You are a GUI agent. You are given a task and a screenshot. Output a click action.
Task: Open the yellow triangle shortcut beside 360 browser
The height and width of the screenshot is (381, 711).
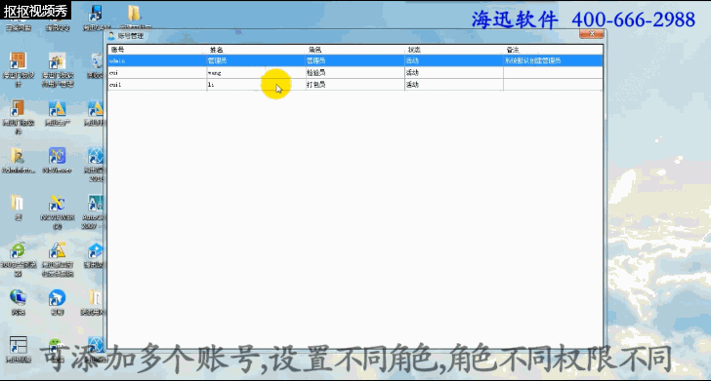pyautogui.click(x=57, y=259)
